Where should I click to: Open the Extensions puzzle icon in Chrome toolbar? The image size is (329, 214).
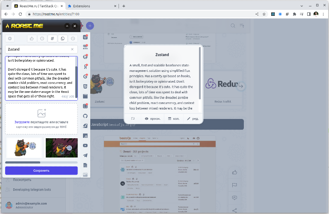pyautogui.click(x=294, y=14)
